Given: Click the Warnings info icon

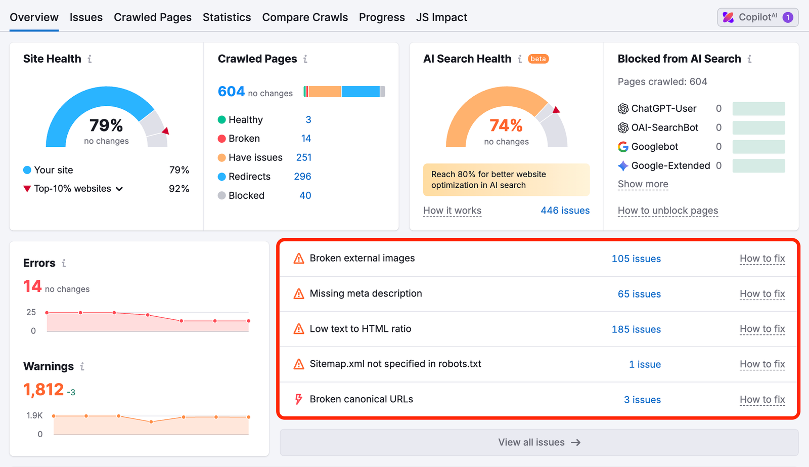Looking at the screenshot, I should [x=82, y=366].
